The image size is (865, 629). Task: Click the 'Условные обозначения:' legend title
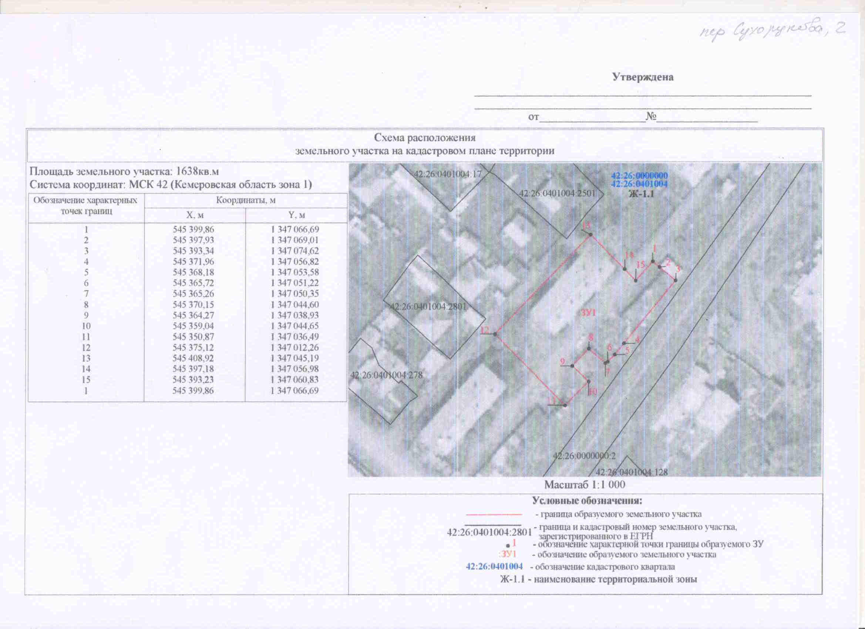click(x=588, y=500)
